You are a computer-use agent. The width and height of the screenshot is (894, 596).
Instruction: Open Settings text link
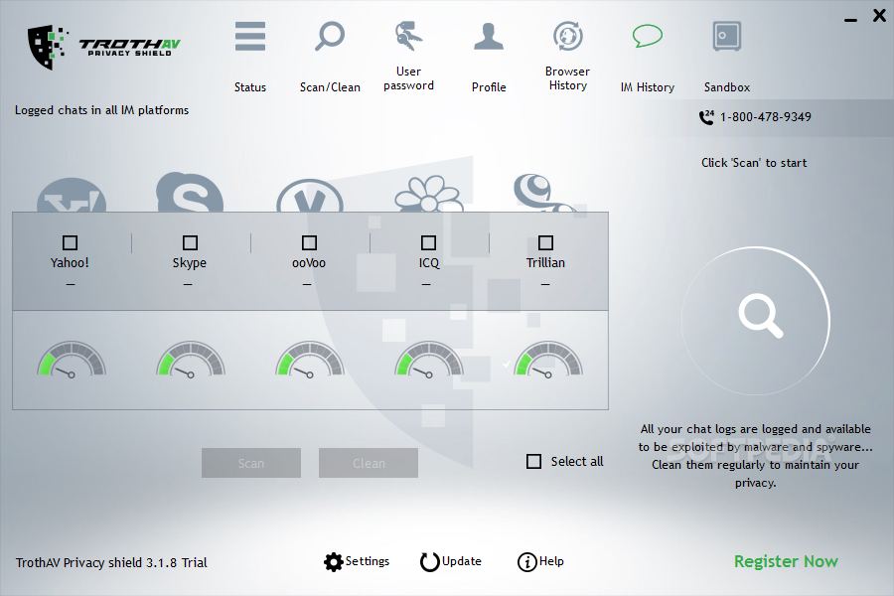368,561
